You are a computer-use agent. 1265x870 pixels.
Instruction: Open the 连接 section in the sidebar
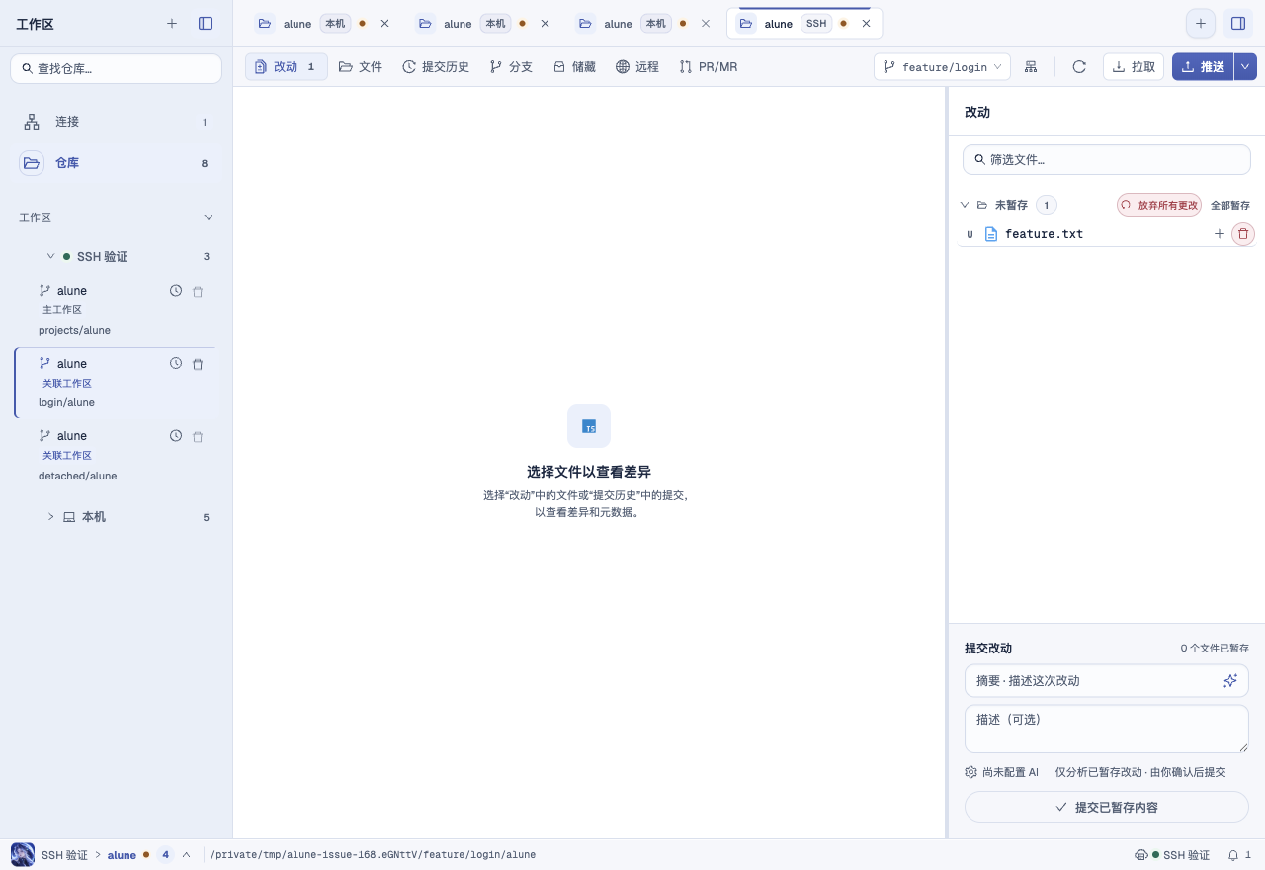pyautogui.click(x=116, y=122)
